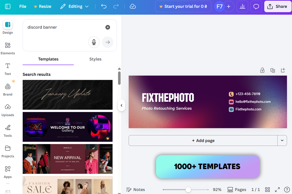Submit the search with the arrow button
This screenshot has width=292, height=194.
108,42
